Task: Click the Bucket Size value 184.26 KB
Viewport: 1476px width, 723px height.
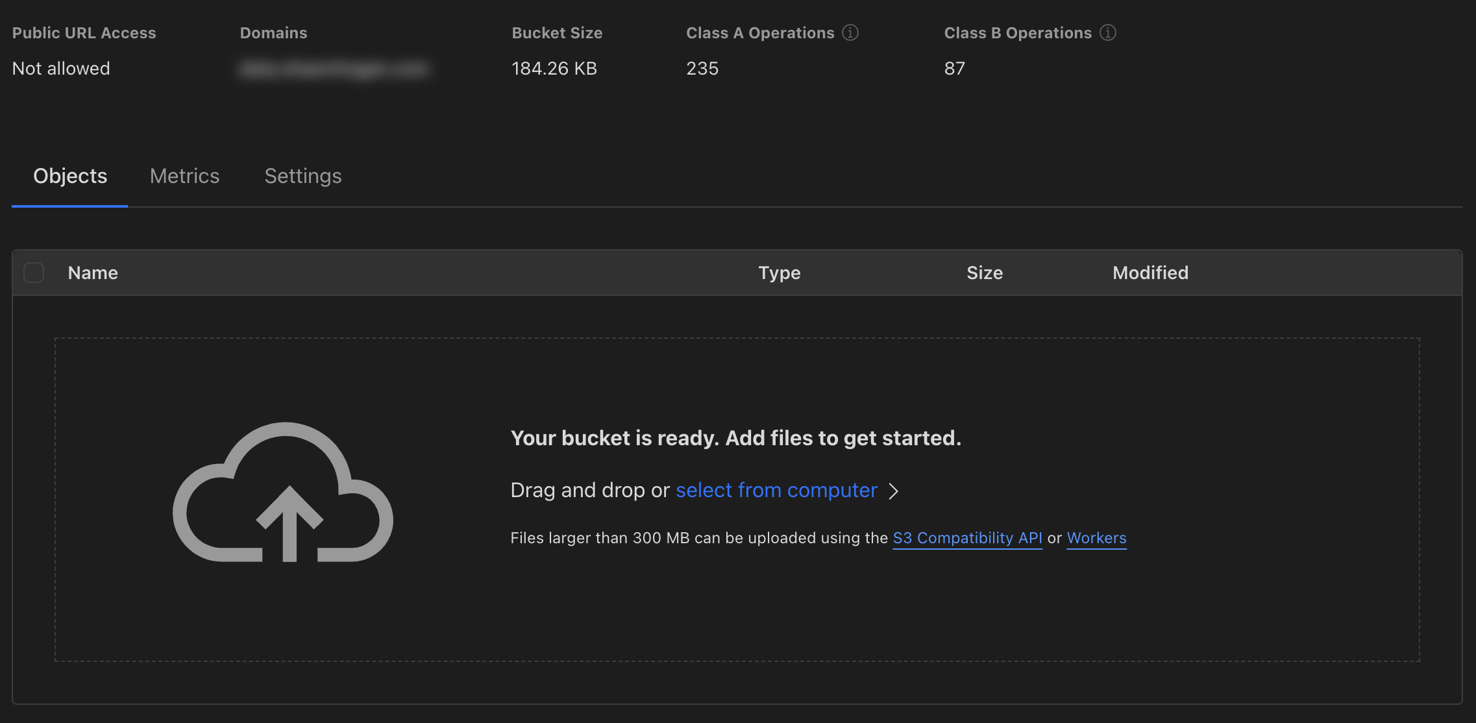Action: pos(554,69)
